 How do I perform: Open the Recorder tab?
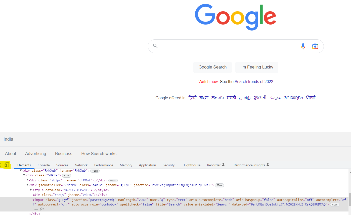(x=216, y=165)
